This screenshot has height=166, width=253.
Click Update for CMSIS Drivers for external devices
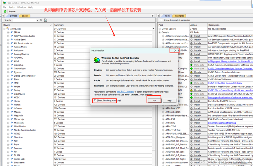(198, 72)
